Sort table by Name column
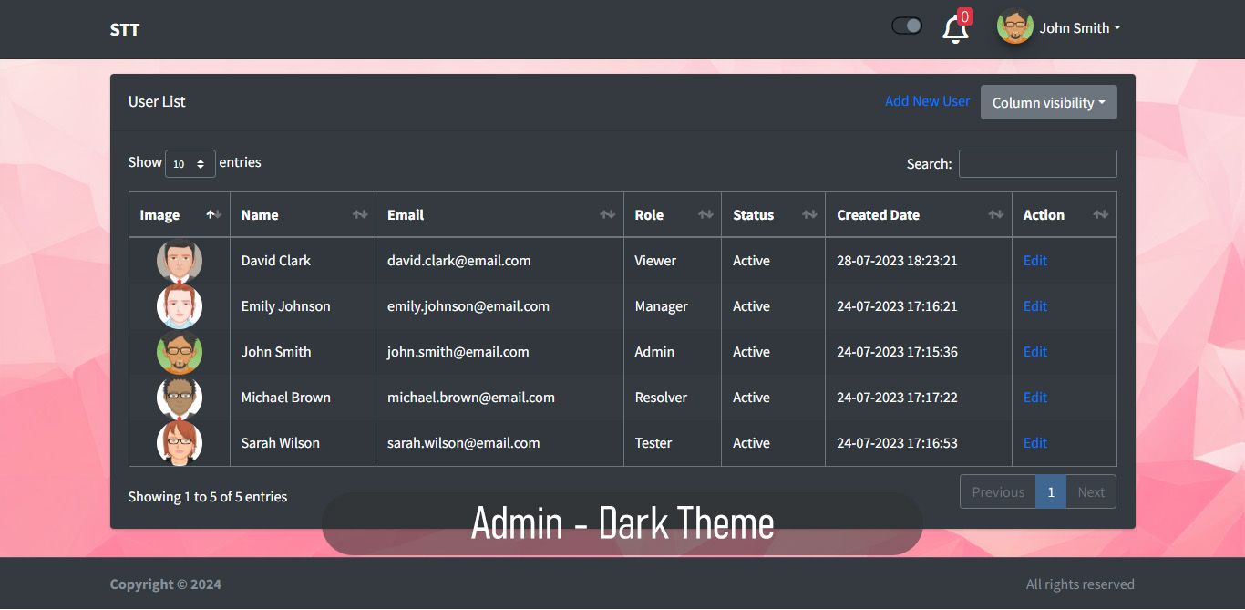 302,215
